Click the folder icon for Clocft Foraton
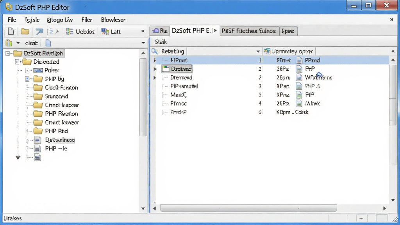400x225 pixels. [x=38, y=88]
